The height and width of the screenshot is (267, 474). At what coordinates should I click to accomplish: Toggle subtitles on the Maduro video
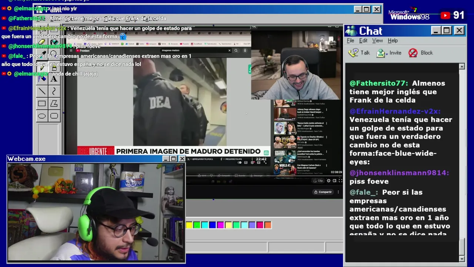click(x=246, y=162)
